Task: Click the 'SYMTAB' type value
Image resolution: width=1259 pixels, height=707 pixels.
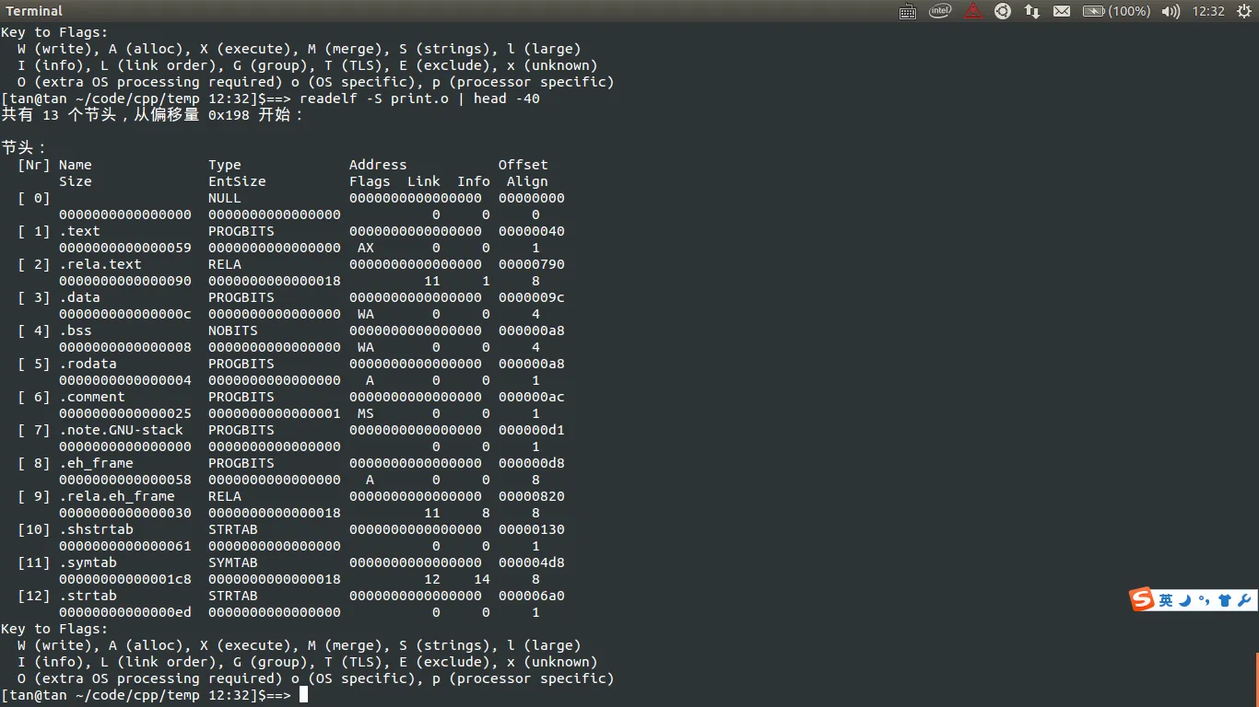Action: (233, 562)
